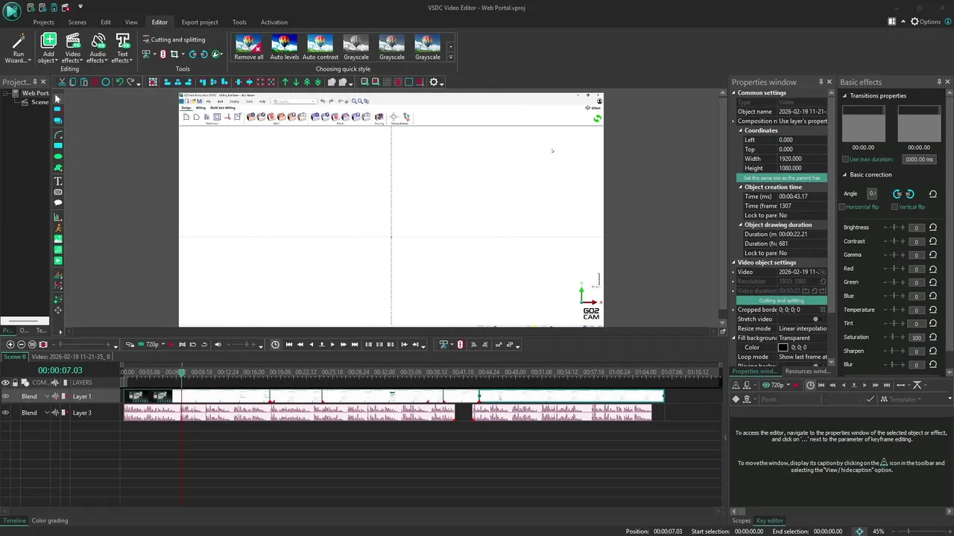Click the black Color swatch
This screenshot has height=536, width=954.
pyautogui.click(x=783, y=347)
